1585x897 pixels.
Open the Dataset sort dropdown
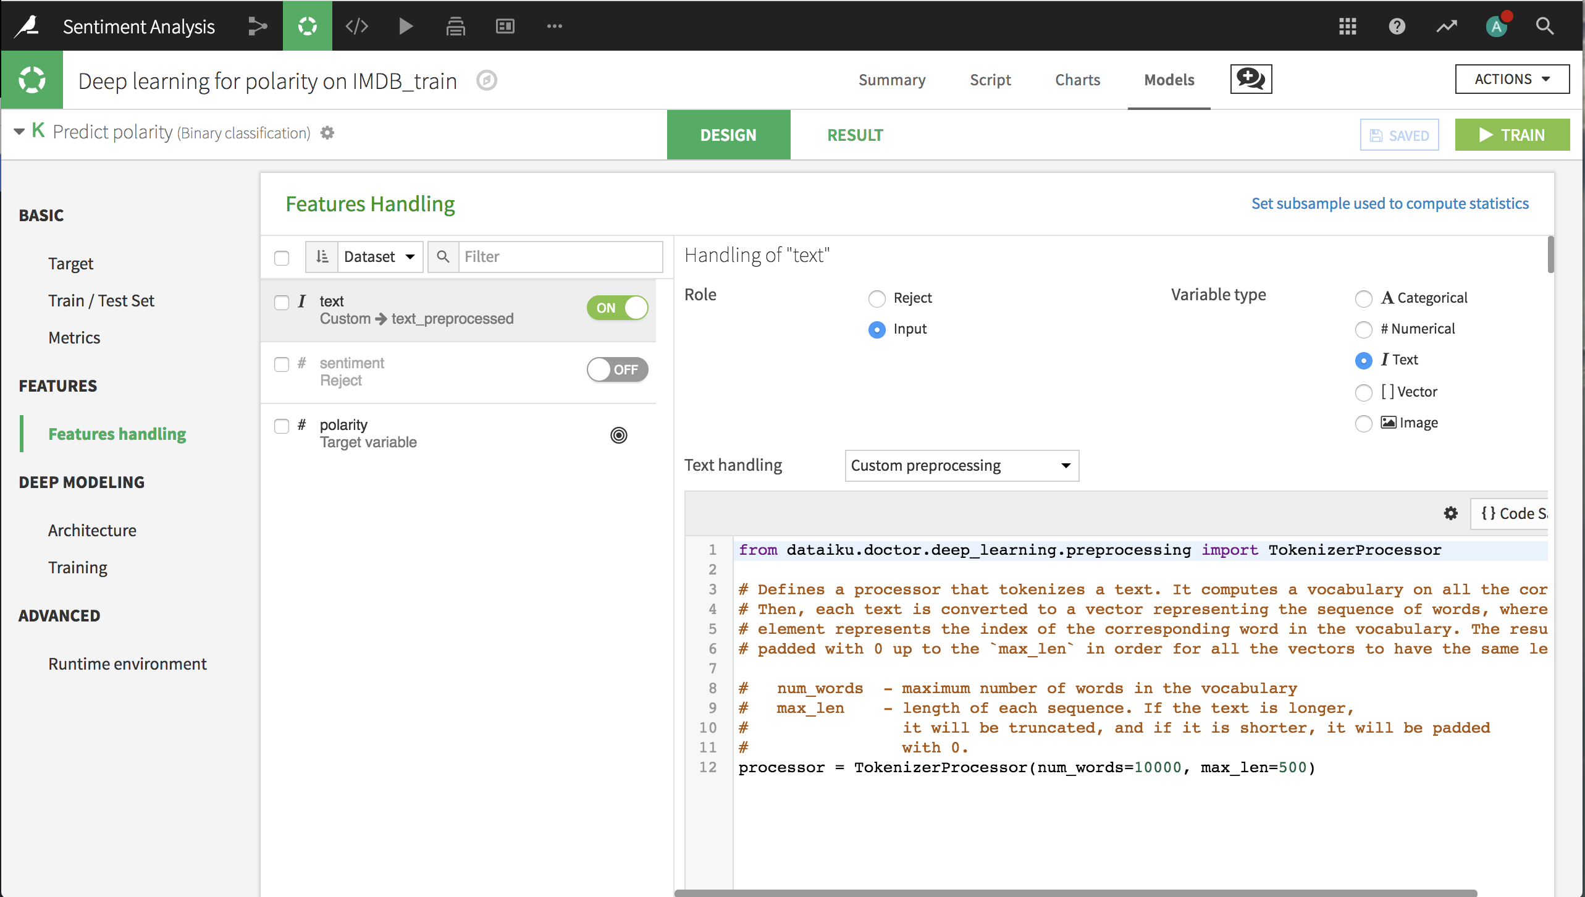[380, 256]
